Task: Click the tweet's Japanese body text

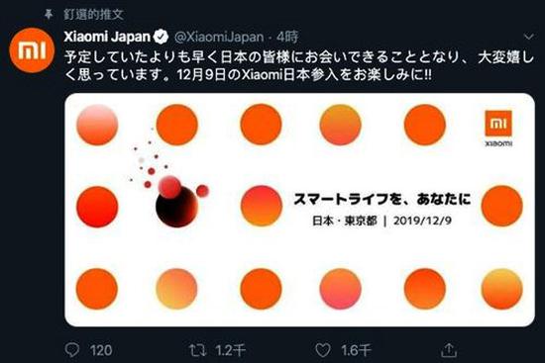Action: click(299, 66)
